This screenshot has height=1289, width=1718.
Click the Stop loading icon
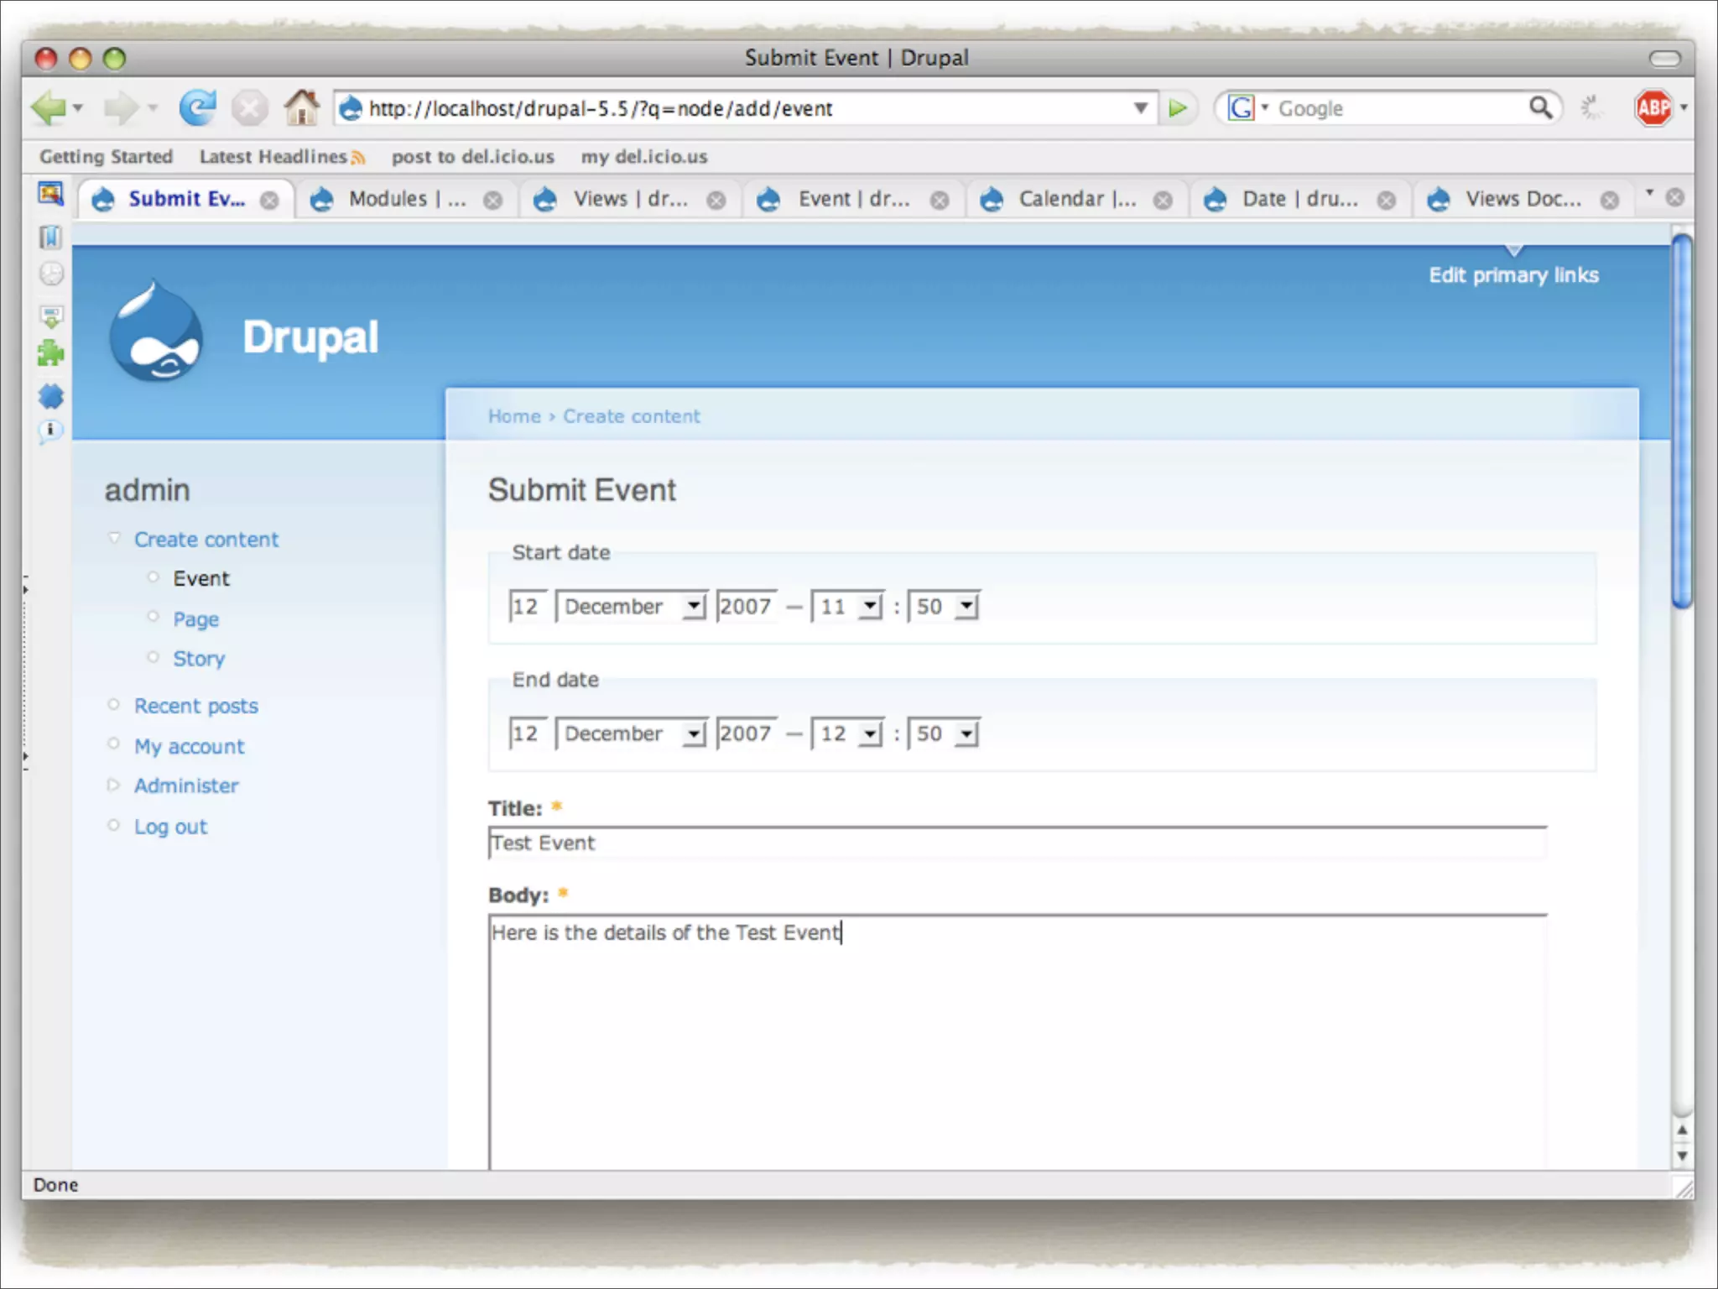[x=249, y=108]
